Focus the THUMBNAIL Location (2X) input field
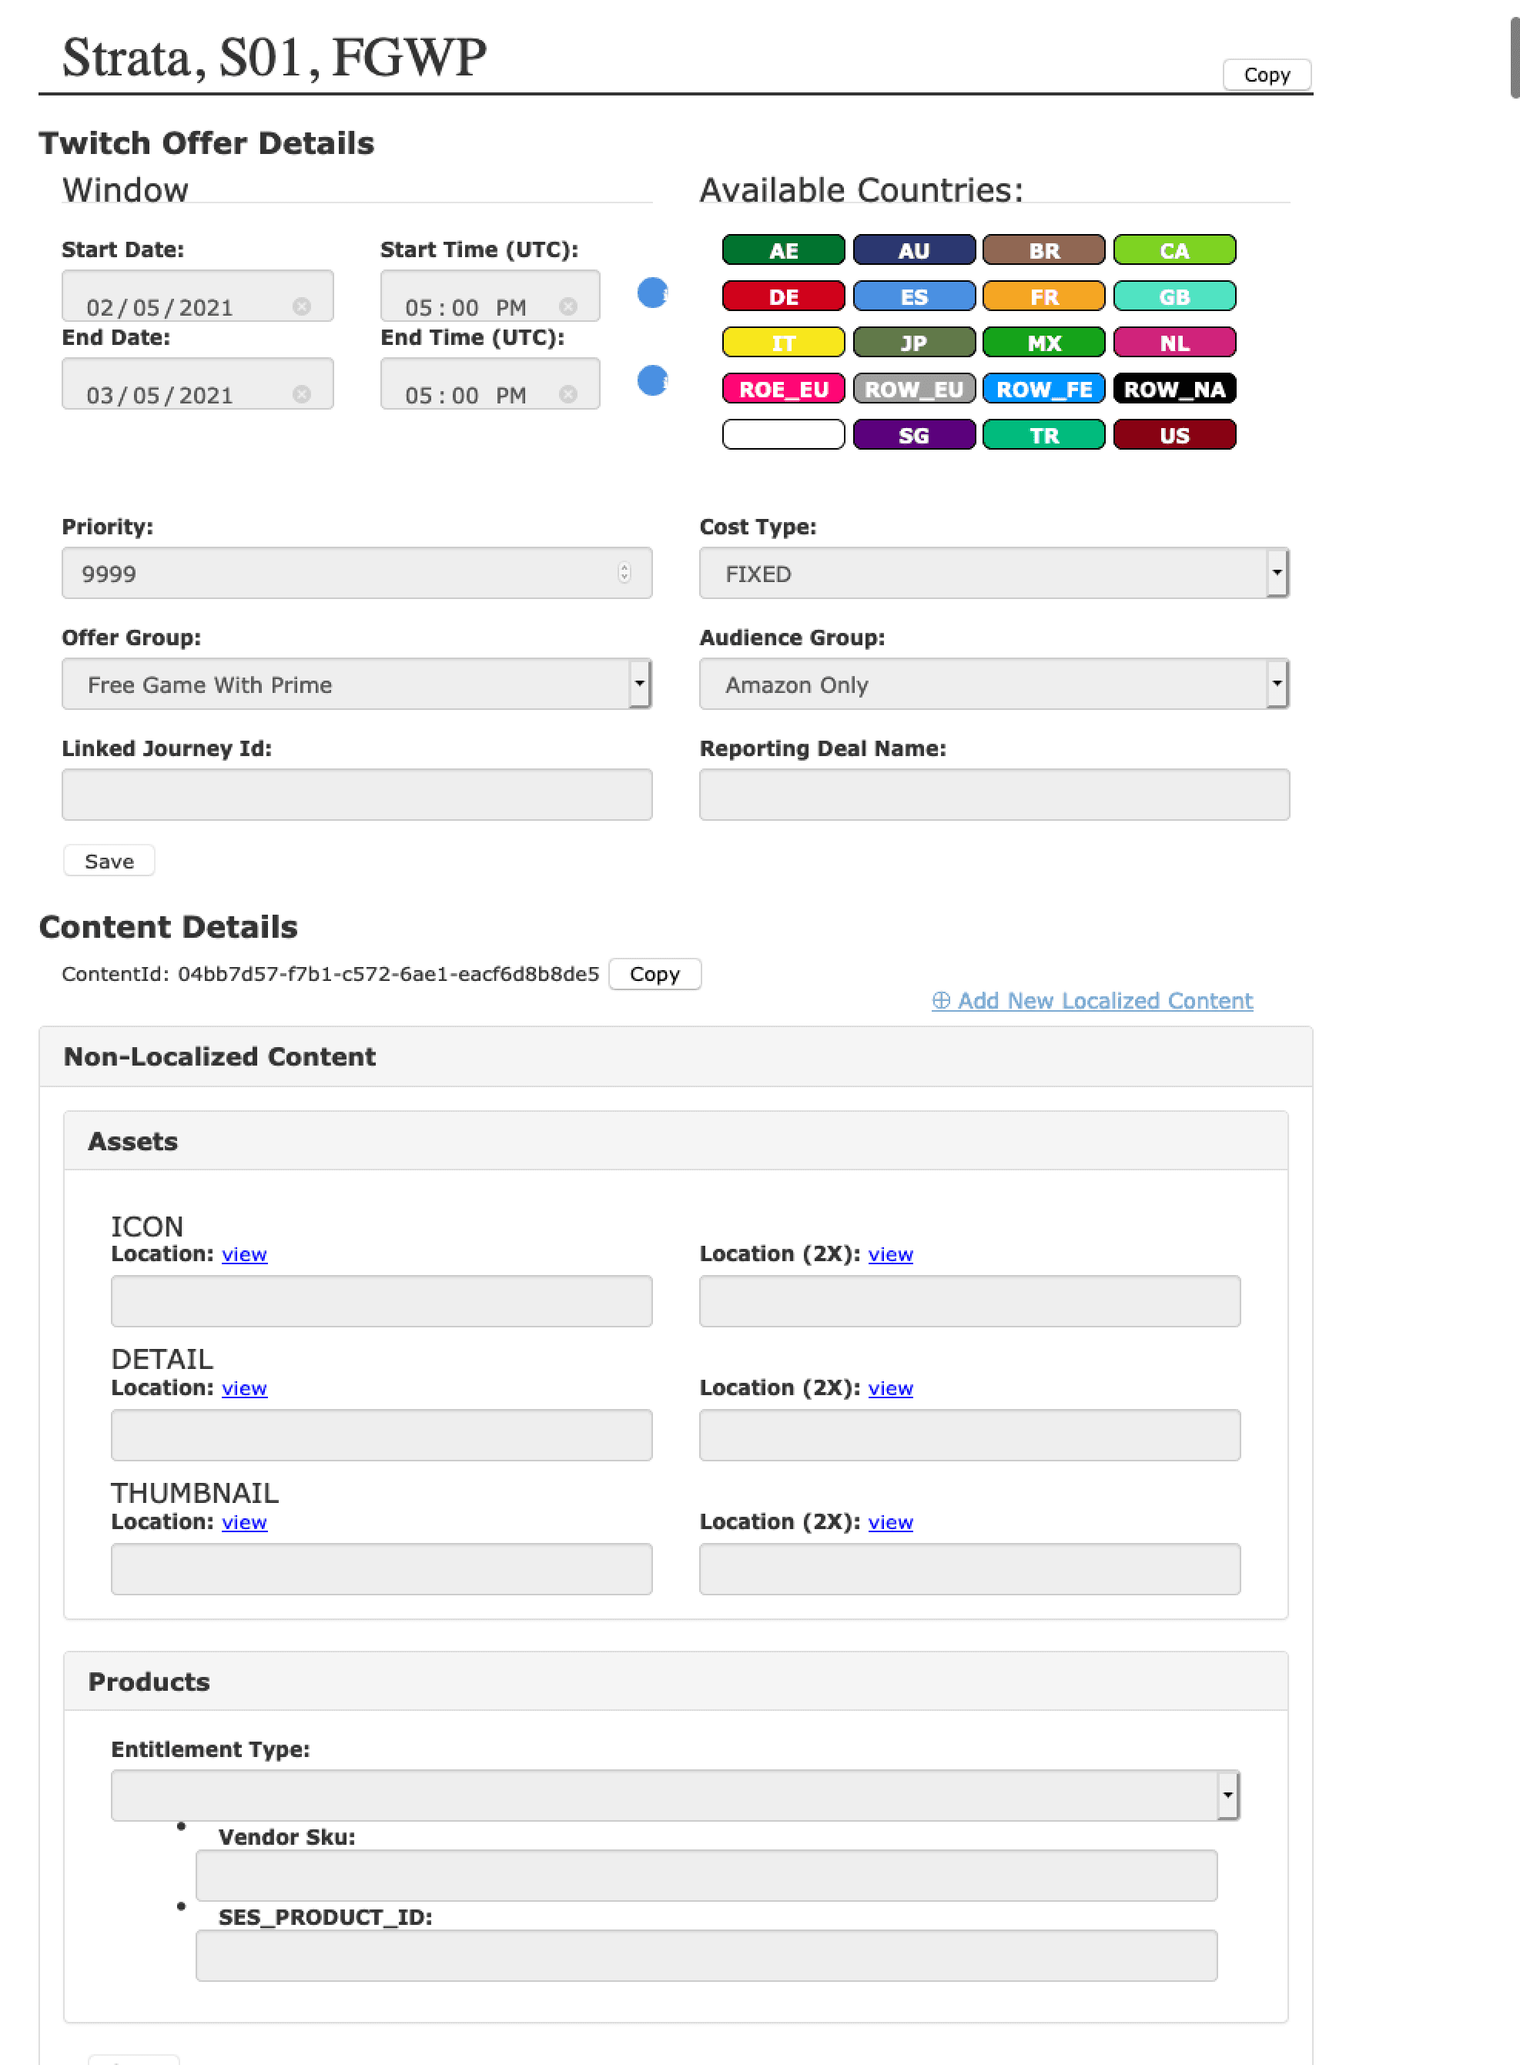 coord(969,1569)
